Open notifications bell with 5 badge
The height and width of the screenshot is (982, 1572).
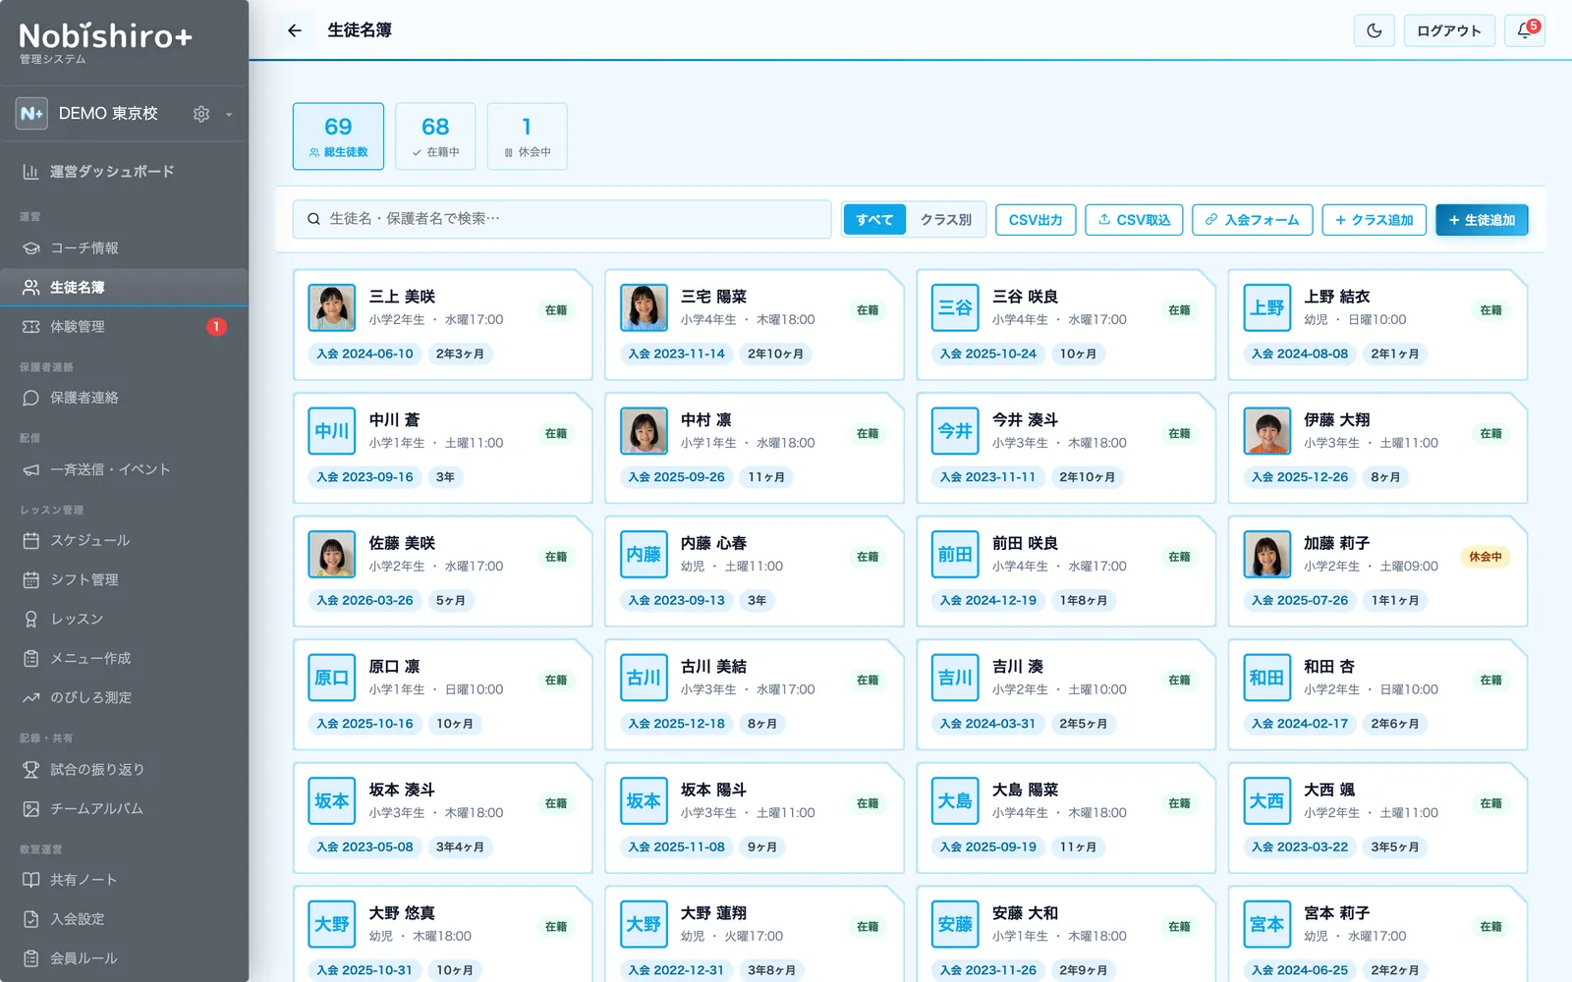[x=1525, y=30]
